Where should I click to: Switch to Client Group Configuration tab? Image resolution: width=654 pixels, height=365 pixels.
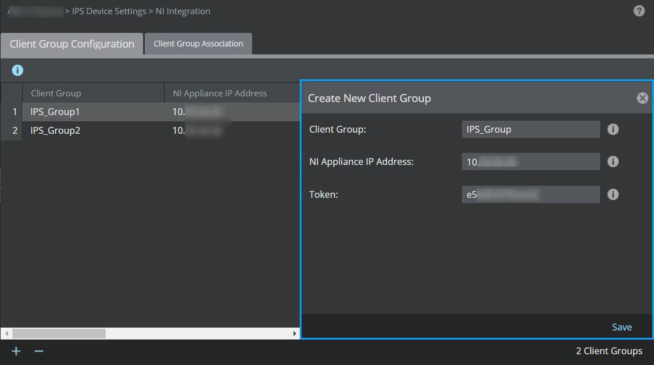pos(72,44)
